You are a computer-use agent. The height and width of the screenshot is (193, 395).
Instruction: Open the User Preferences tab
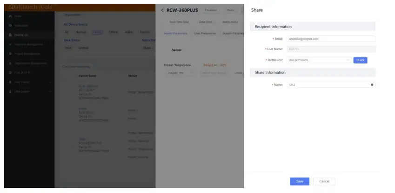(x=205, y=33)
